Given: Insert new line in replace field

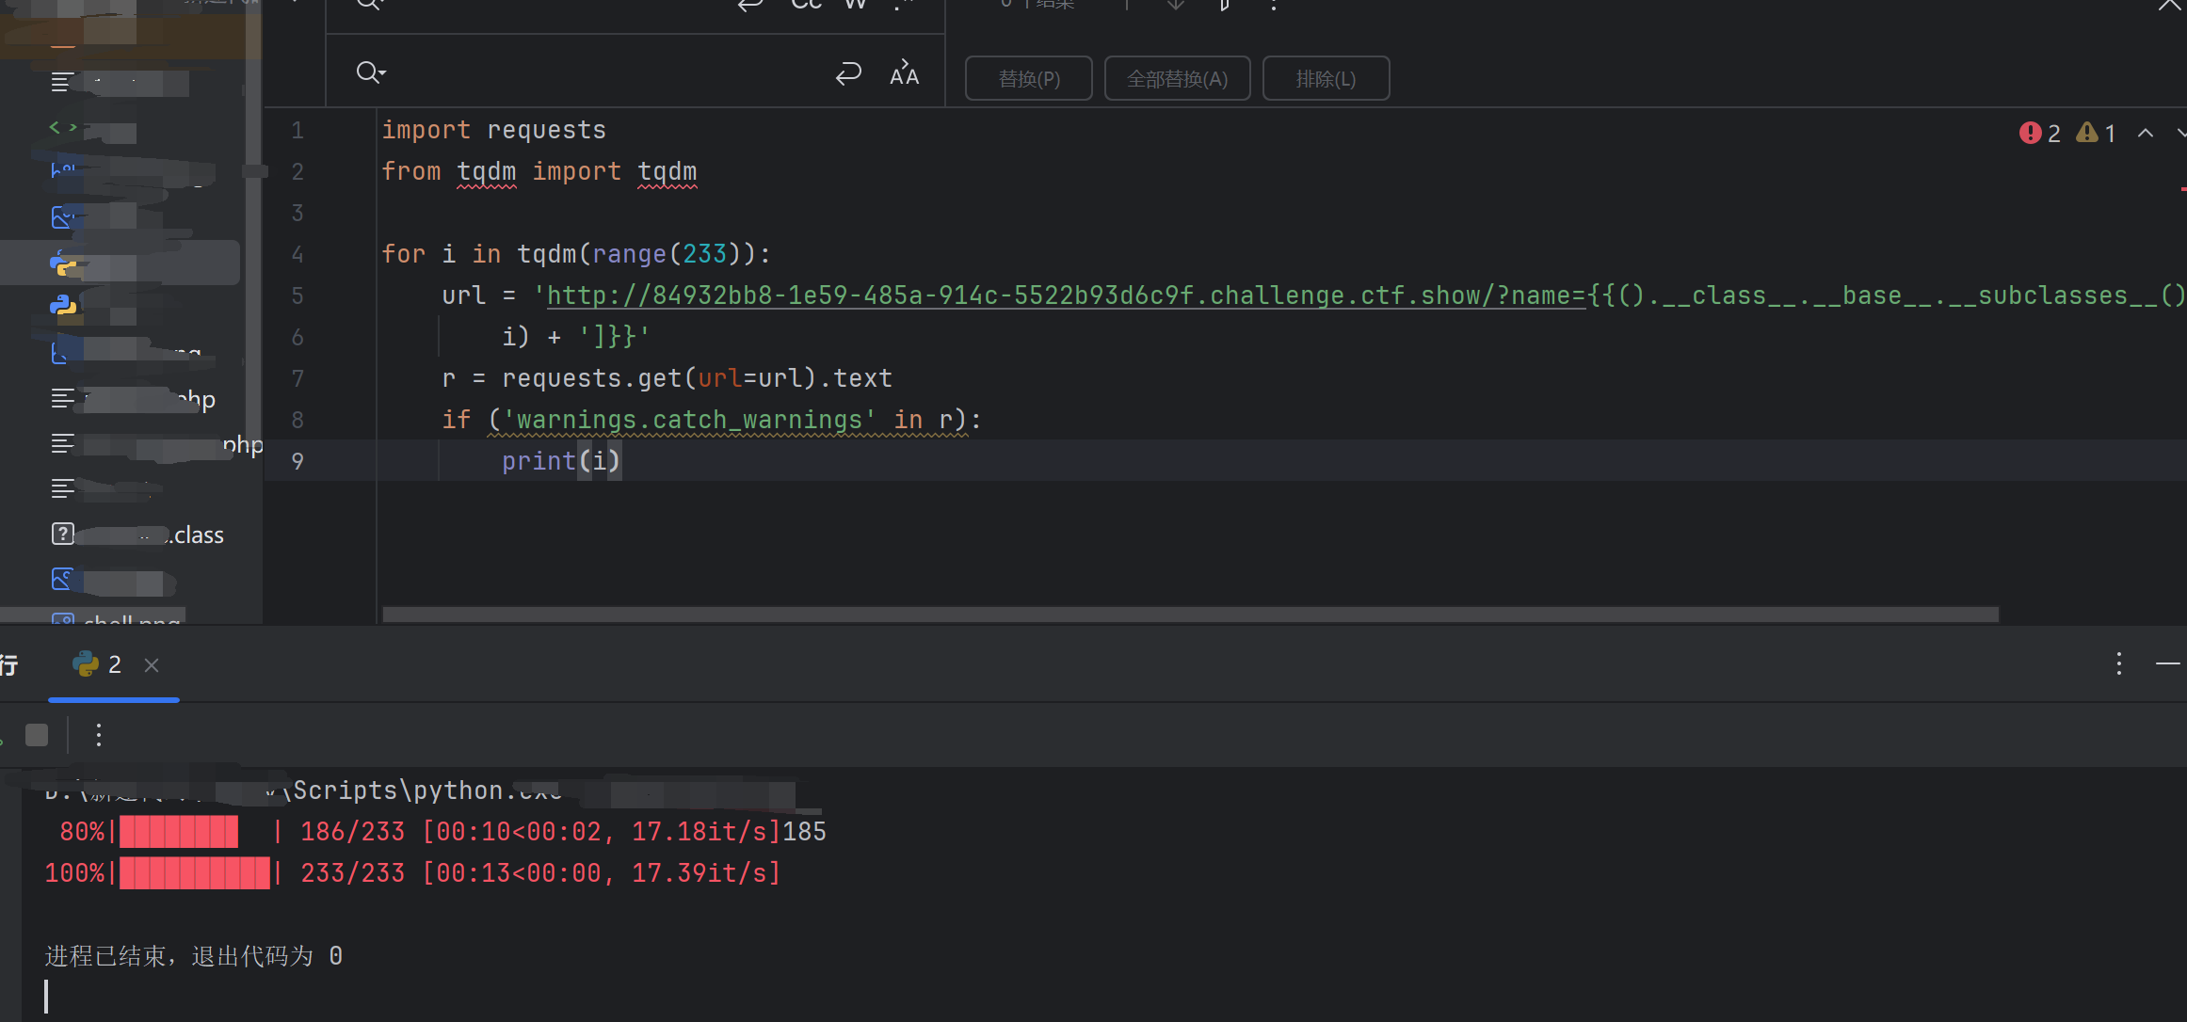Looking at the screenshot, I should pyautogui.click(x=848, y=73).
